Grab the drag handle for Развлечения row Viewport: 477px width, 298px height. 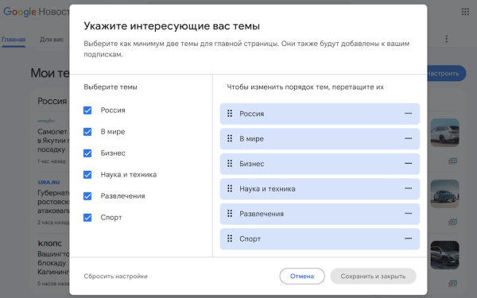(230, 214)
